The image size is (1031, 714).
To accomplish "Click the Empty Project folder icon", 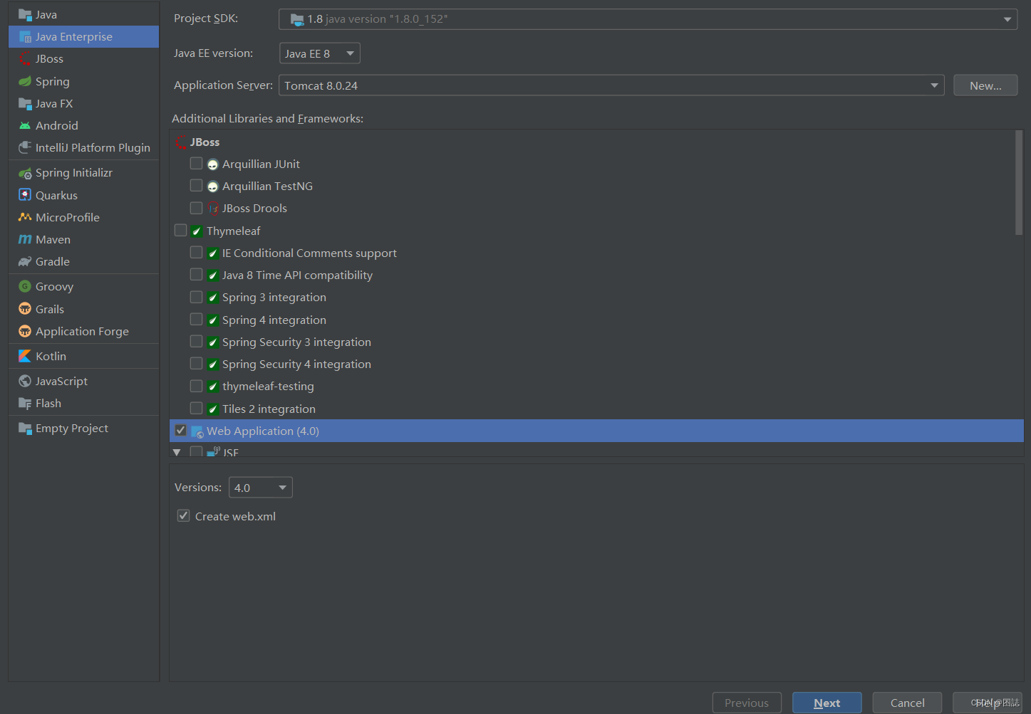I will click(x=25, y=429).
